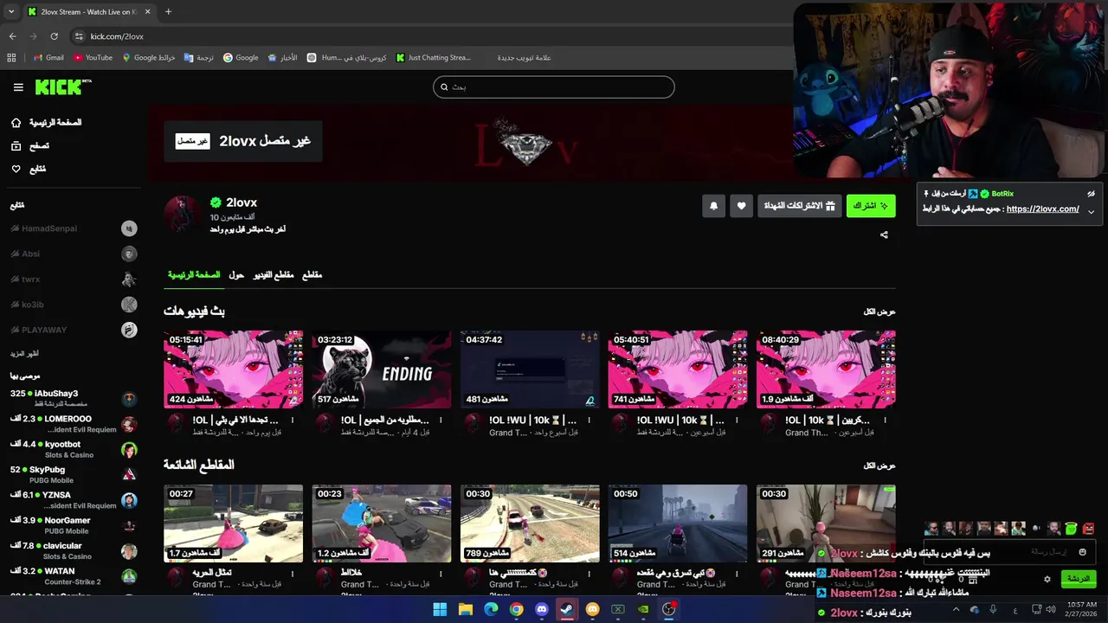Viewport: 1108px width, 623px height.
Task: Click the bell notification button for 2lovx
Action: (713, 206)
